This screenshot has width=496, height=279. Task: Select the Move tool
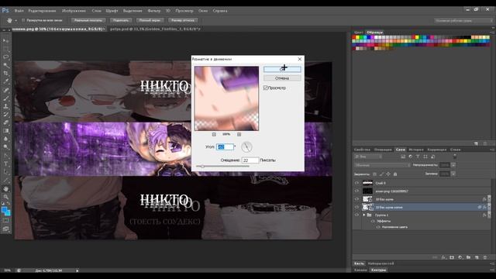(5, 40)
